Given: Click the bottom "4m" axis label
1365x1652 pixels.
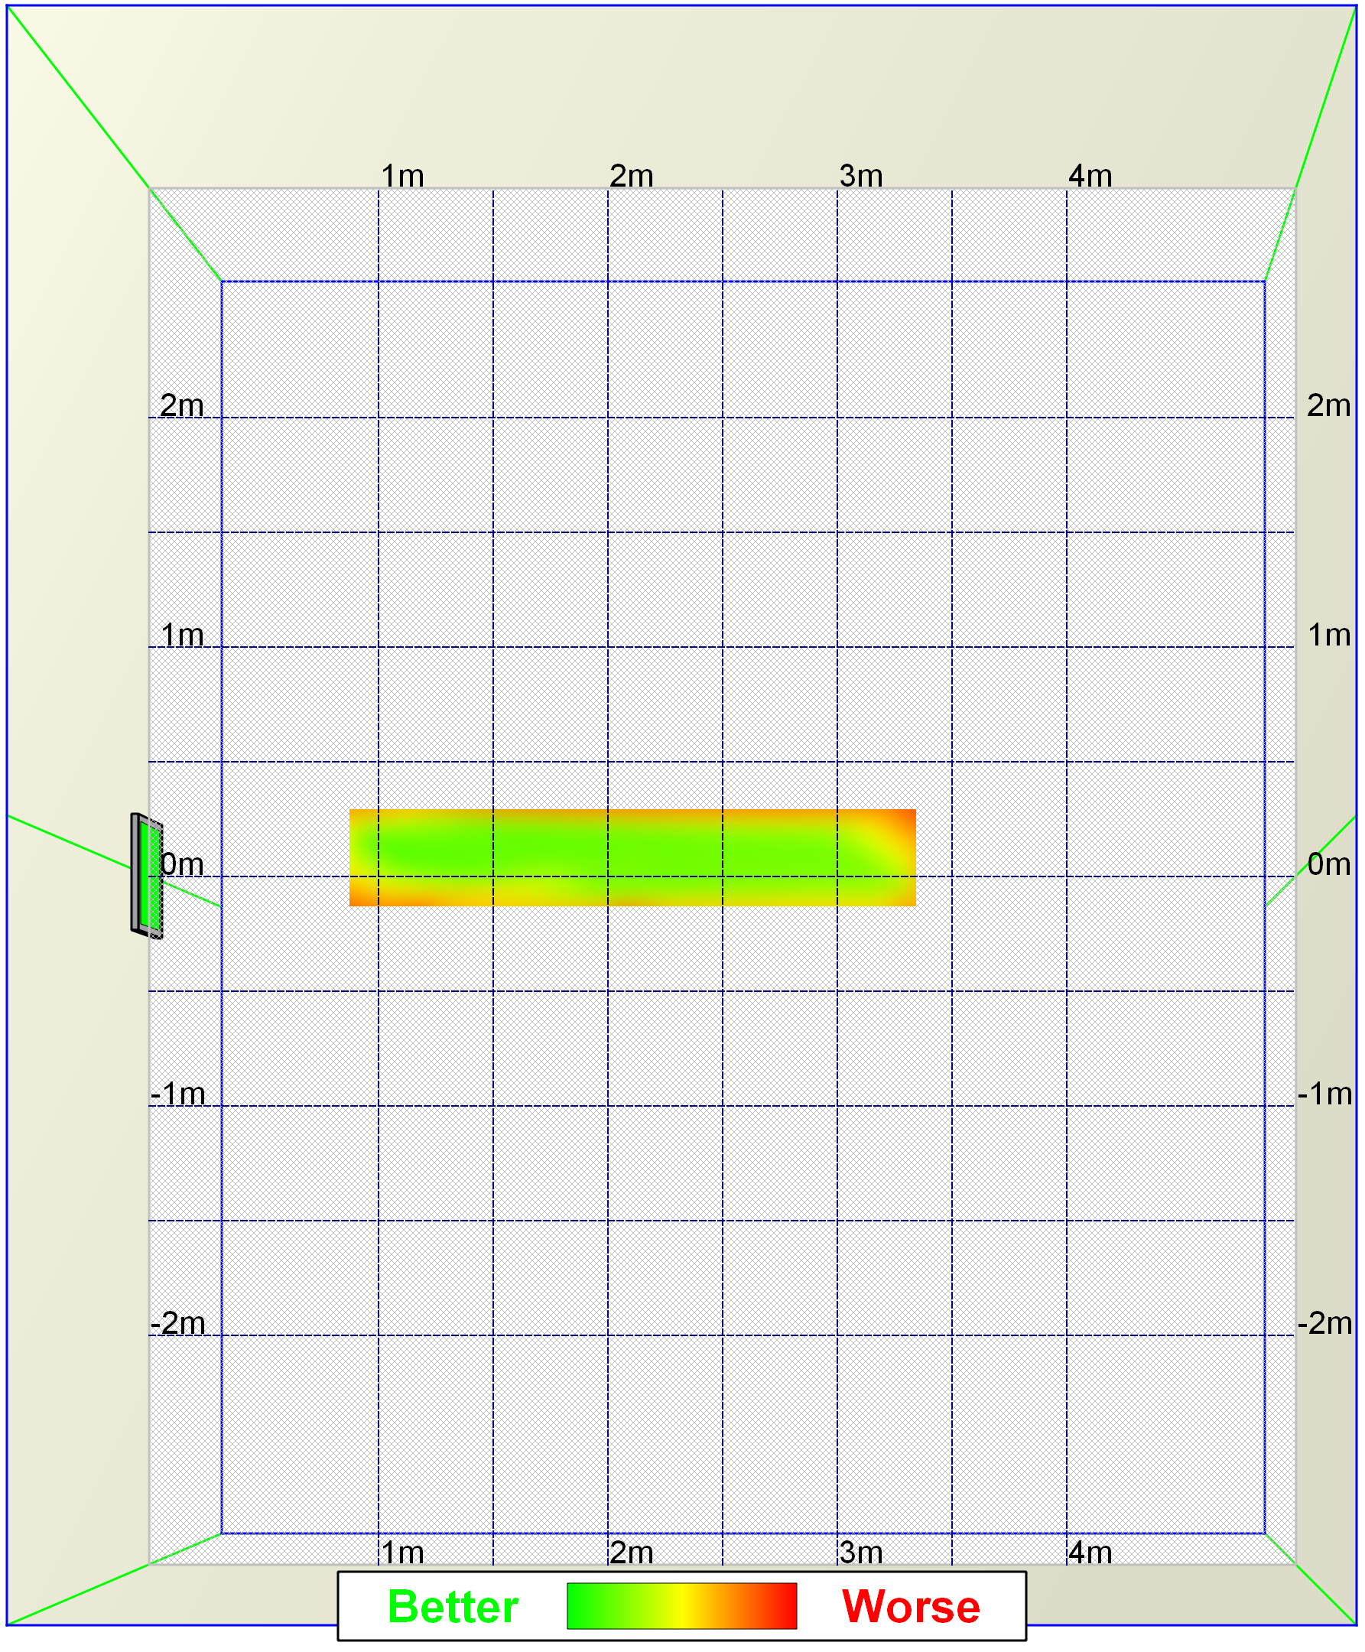Looking at the screenshot, I should click(1090, 1553).
